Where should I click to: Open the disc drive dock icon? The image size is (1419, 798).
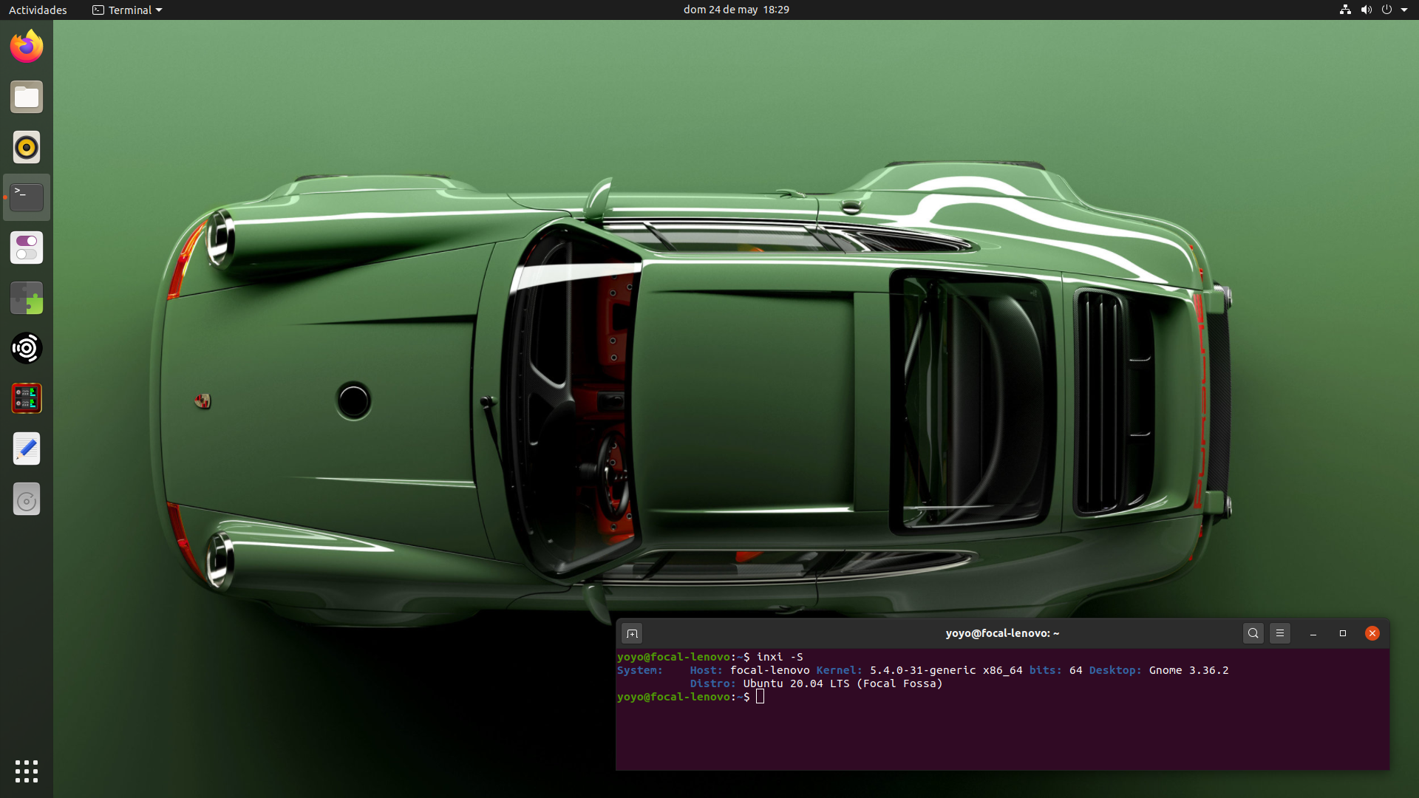pyautogui.click(x=27, y=500)
